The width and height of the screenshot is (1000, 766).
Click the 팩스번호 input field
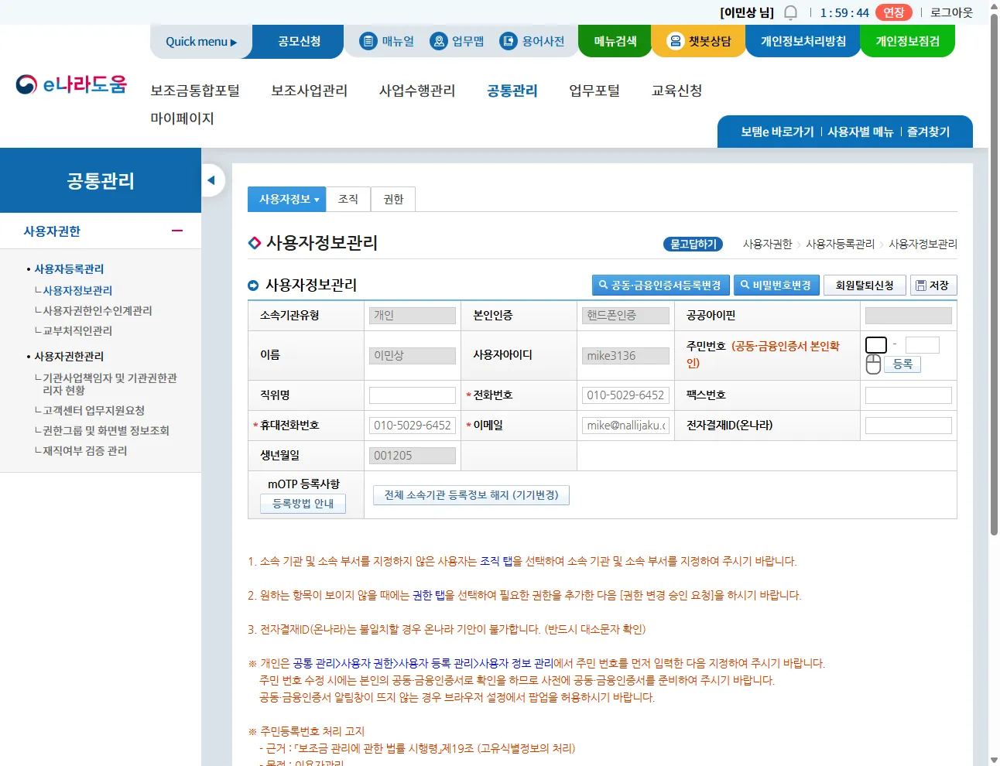coord(908,395)
